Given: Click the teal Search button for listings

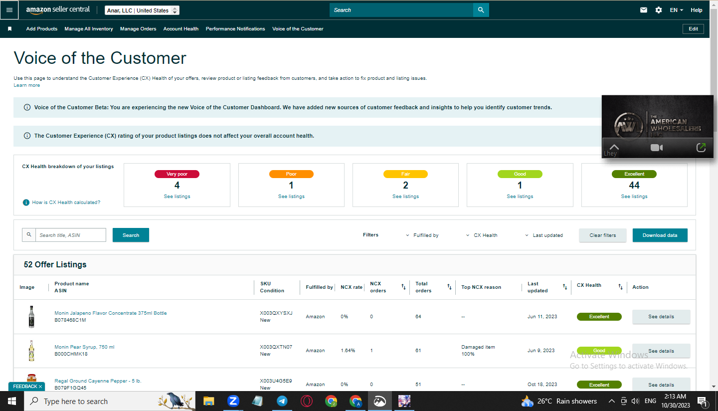Looking at the screenshot, I should tap(131, 235).
